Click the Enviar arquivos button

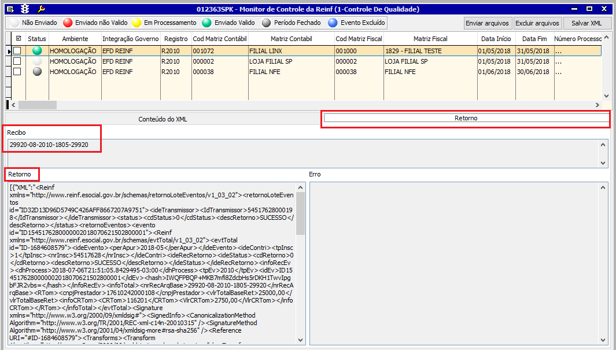pyautogui.click(x=487, y=23)
